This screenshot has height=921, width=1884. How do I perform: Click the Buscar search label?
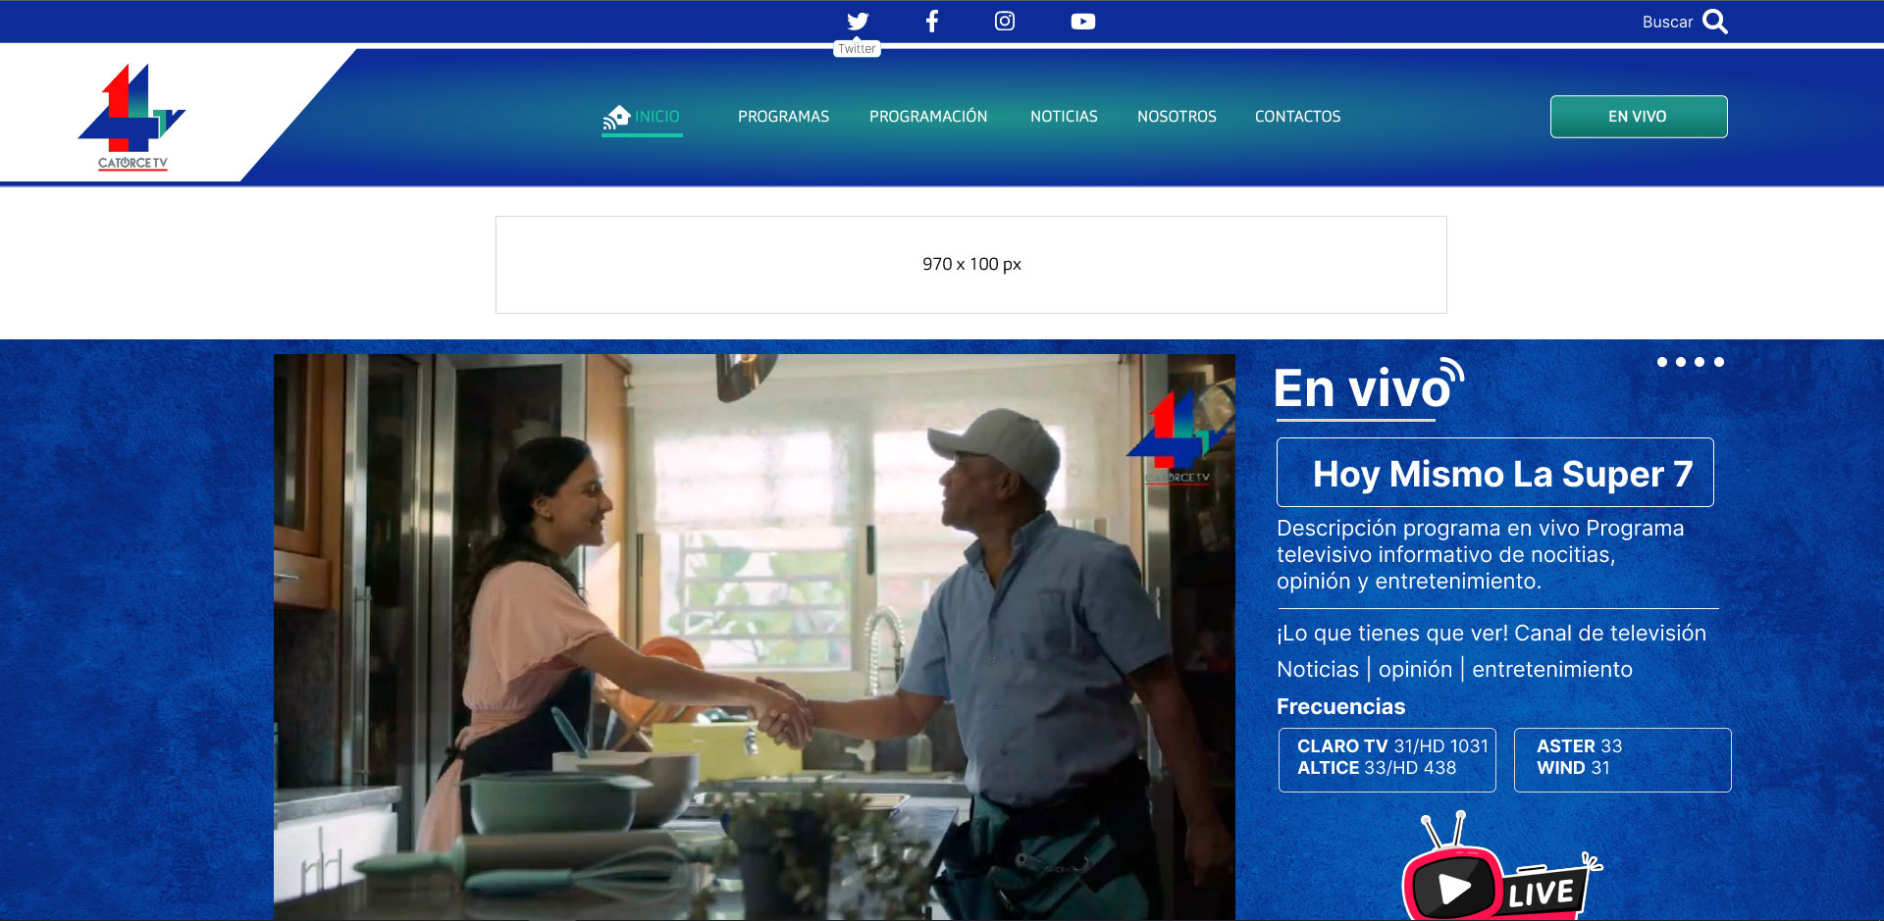pyautogui.click(x=1667, y=22)
